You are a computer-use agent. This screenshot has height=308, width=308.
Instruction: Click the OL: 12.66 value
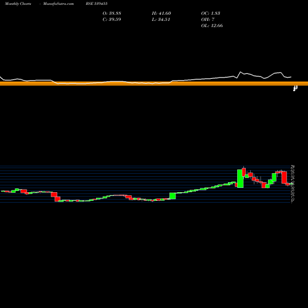(212, 26)
